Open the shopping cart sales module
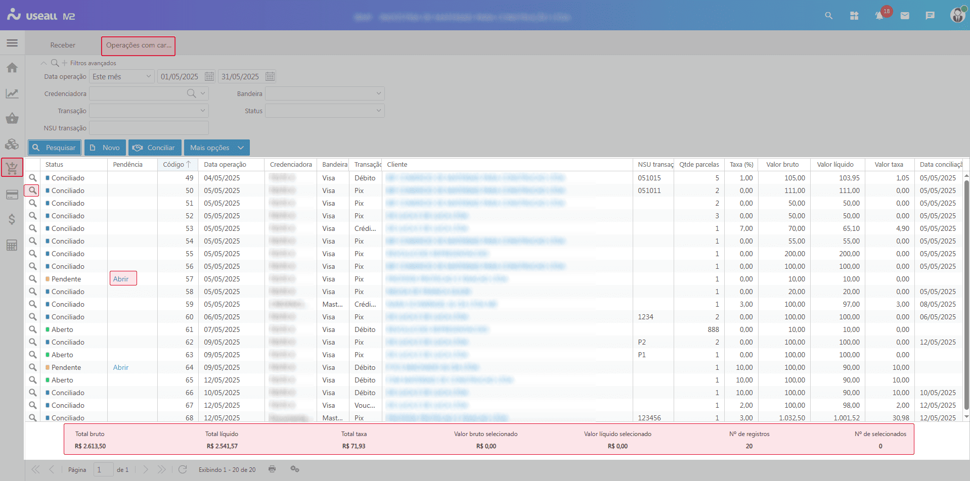The height and width of the screenshot is (481, 970). [x=12, y=168]
